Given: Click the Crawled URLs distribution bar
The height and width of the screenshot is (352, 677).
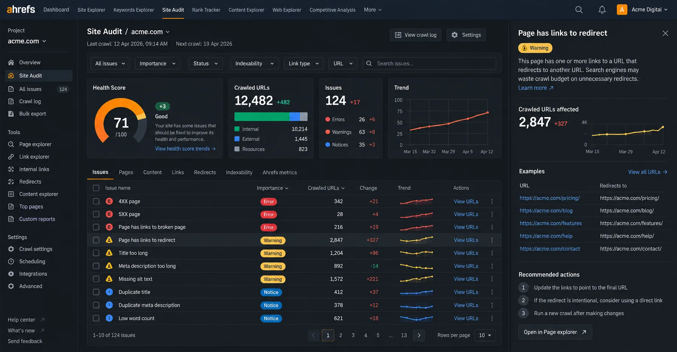Looking at the screenshot, I should click(271, 117).
